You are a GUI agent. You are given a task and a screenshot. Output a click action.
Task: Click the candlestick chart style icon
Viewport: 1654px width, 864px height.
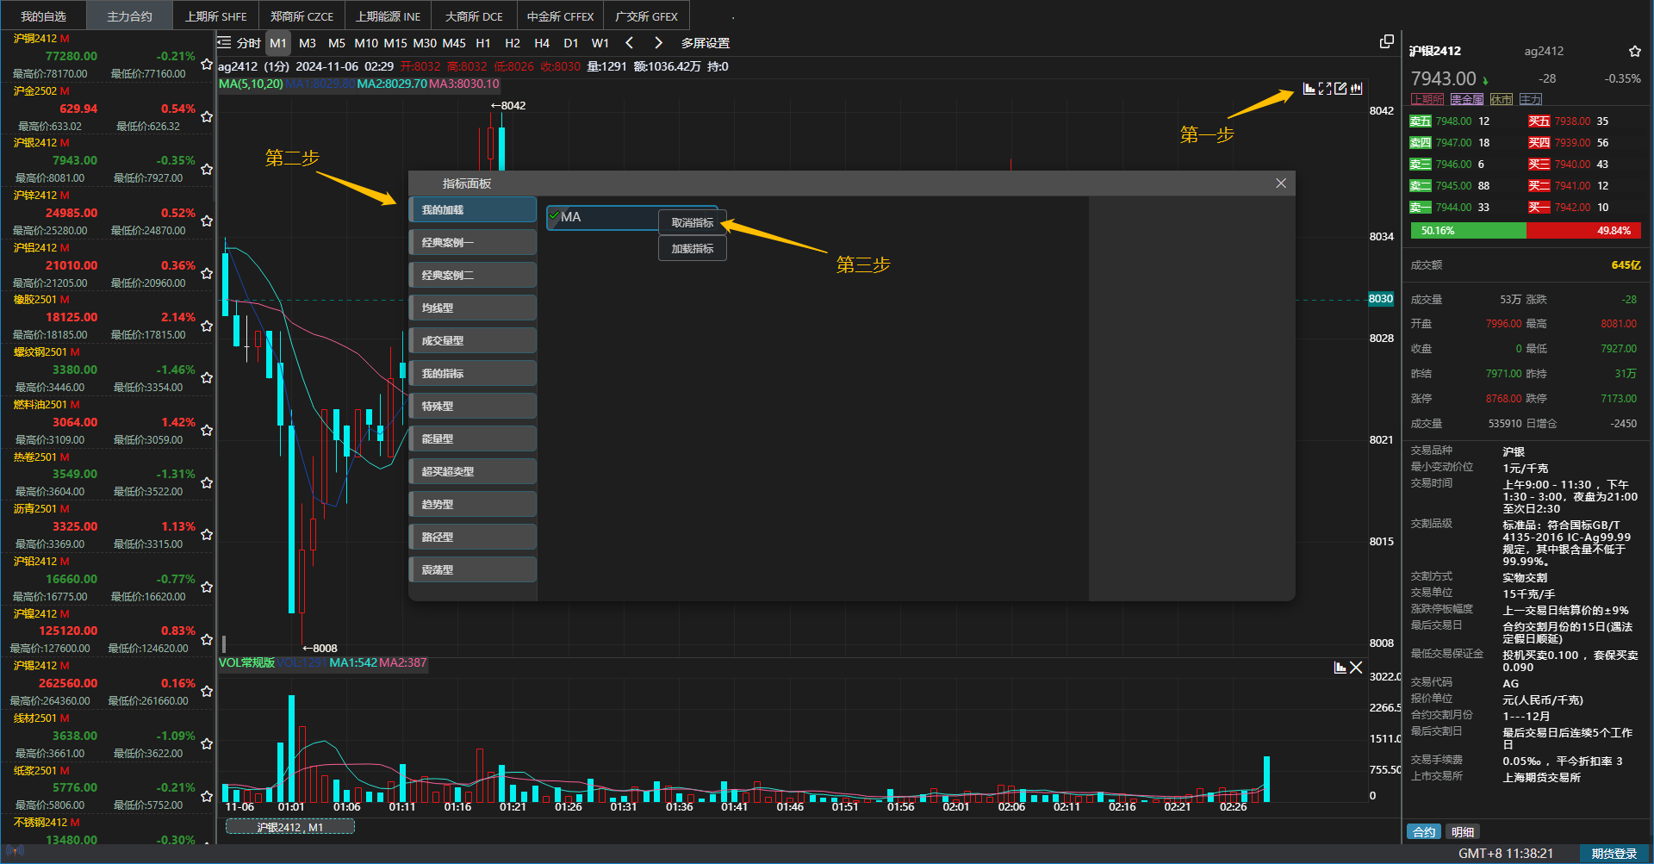pos(1357,89)
